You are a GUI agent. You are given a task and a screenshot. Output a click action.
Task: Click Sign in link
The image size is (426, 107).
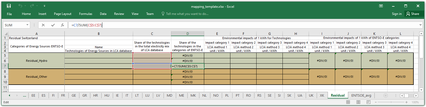(397, 14)
